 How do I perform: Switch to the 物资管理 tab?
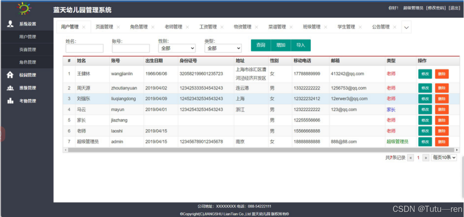click(x=242, y=27)
